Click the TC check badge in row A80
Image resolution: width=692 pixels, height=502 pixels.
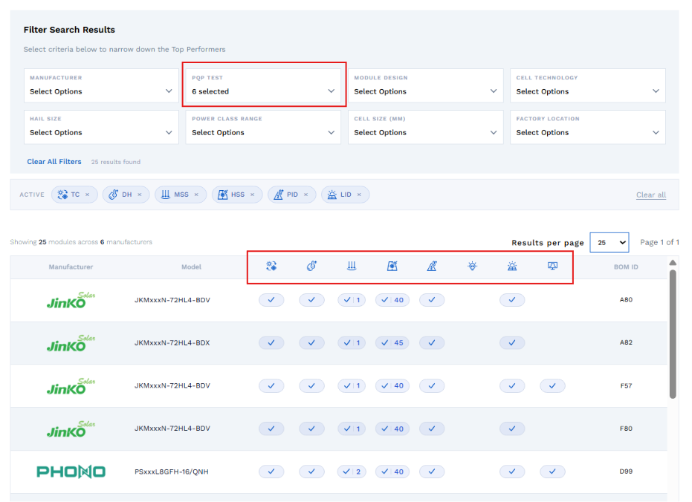coord(271,300)
